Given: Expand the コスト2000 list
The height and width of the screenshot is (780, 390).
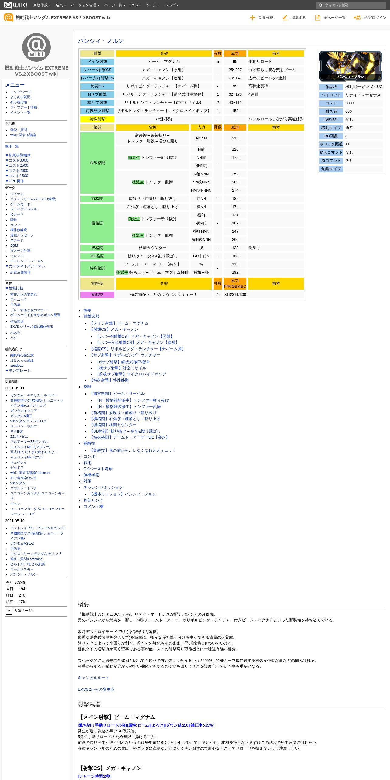Looking at the screenshot, I should (17, 171).
